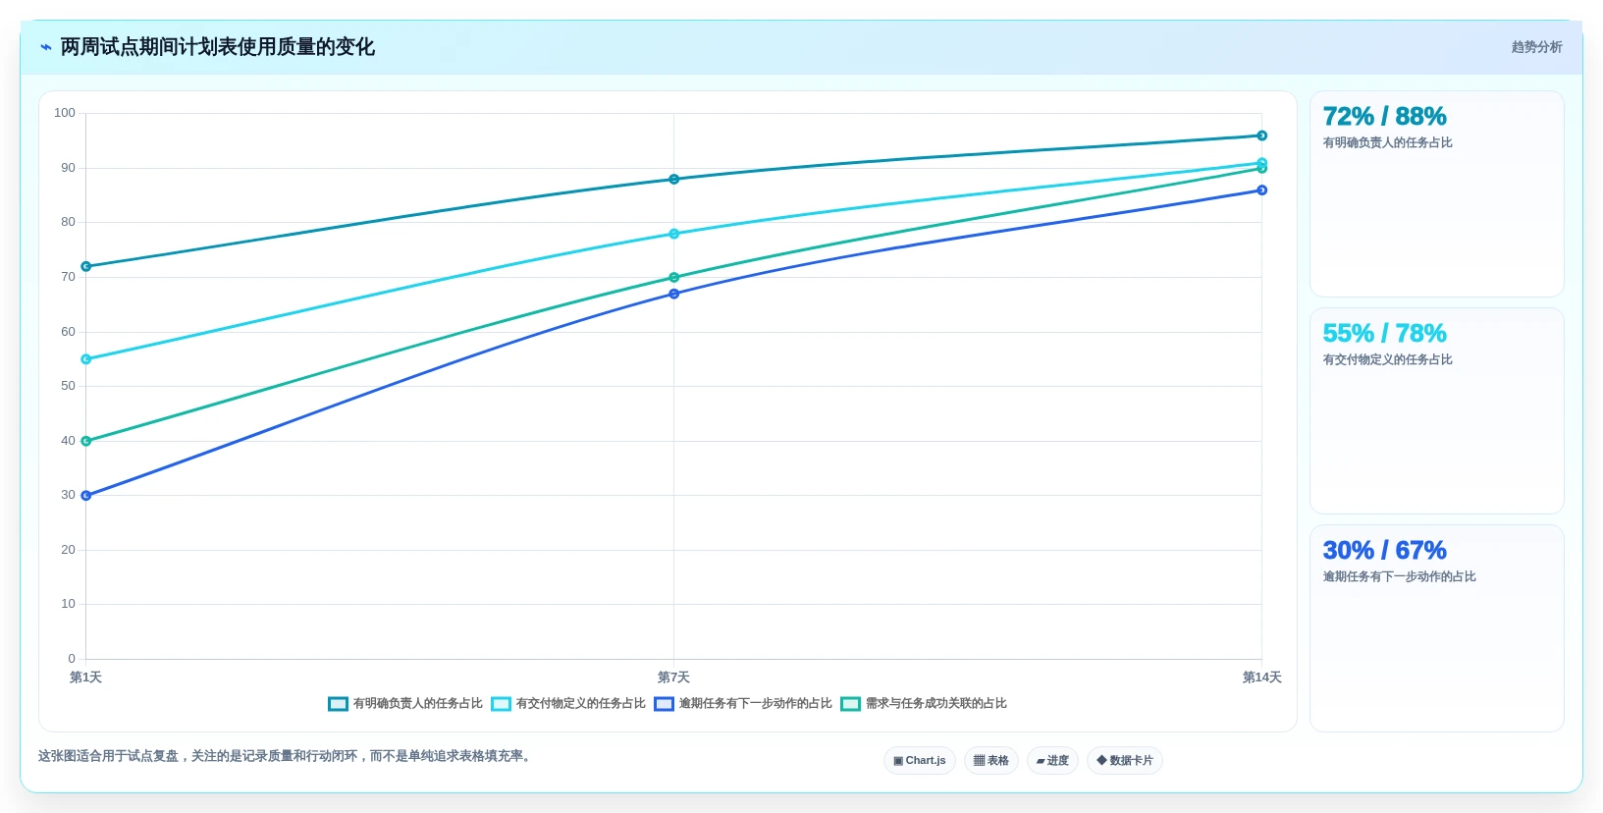Click the 第7天 data point at 78
The height and width of the screenshot is (813, 1603).
click(674, 234)
